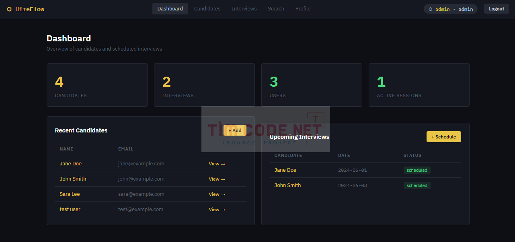Click the EMAIL column header

point(126,149)
